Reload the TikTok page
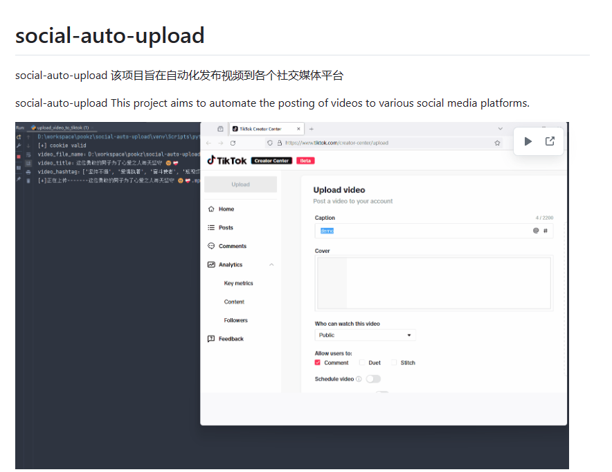The width and height of the screenshot is (612, 472). [233, 143]
